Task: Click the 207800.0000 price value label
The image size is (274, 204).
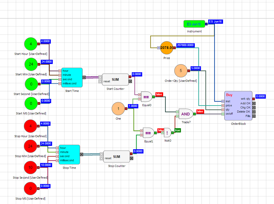Action: [x=185, y=45]
